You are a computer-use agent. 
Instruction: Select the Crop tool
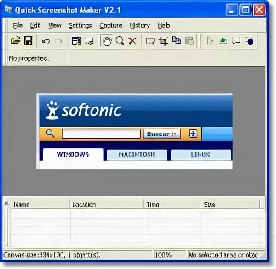click(x=163, y=41)
